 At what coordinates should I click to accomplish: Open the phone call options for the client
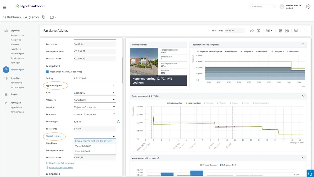pos(44,17)
